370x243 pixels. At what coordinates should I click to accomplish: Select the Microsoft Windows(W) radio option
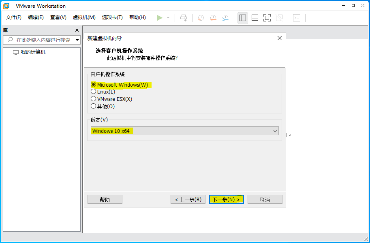tap(120, 85)
